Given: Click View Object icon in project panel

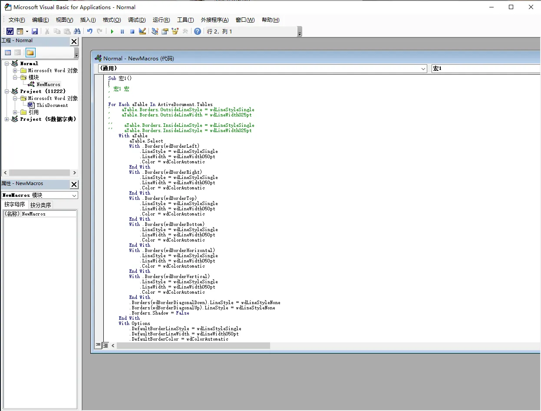Looking at the screenshot, I should pos(17,53).
